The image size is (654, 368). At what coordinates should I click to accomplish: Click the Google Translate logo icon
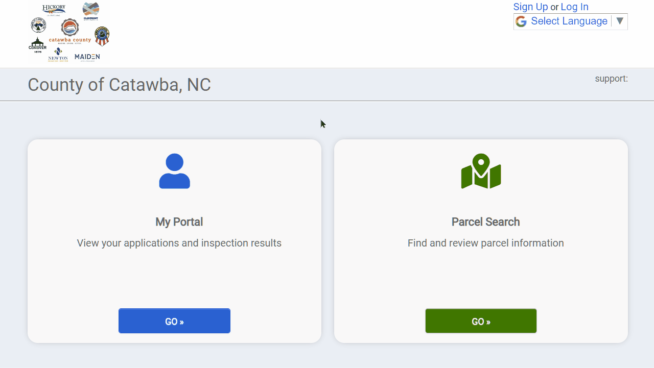pos(521,21)
